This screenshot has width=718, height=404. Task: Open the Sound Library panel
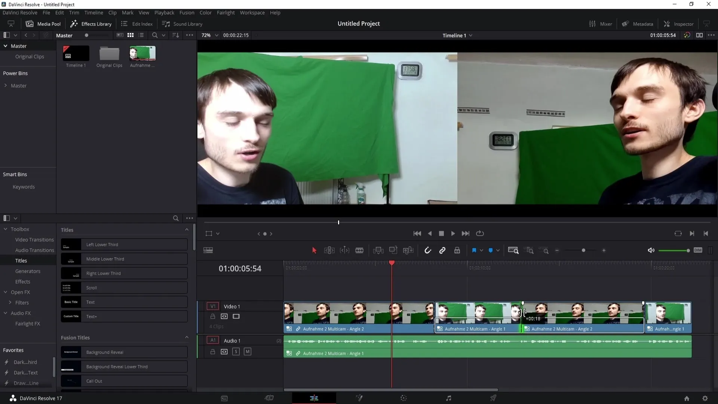click(x=182, y=24)
